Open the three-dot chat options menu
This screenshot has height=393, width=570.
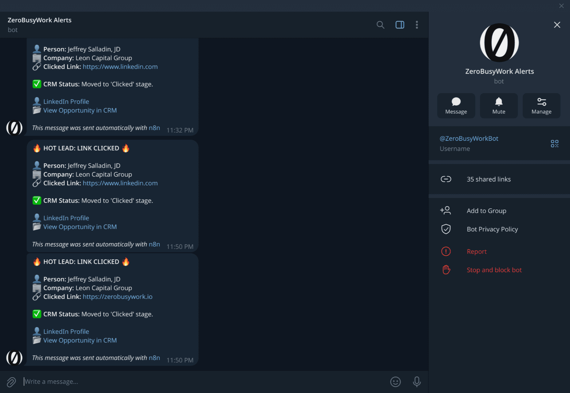click(417, 25)
